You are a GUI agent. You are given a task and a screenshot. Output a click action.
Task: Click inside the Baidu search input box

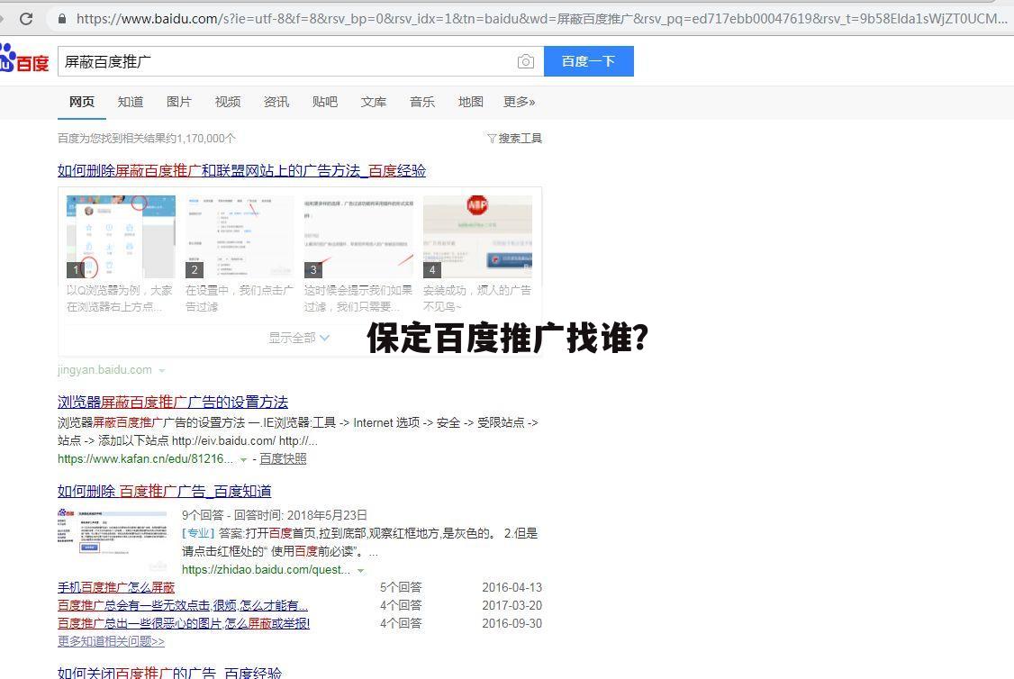[270, 61]
